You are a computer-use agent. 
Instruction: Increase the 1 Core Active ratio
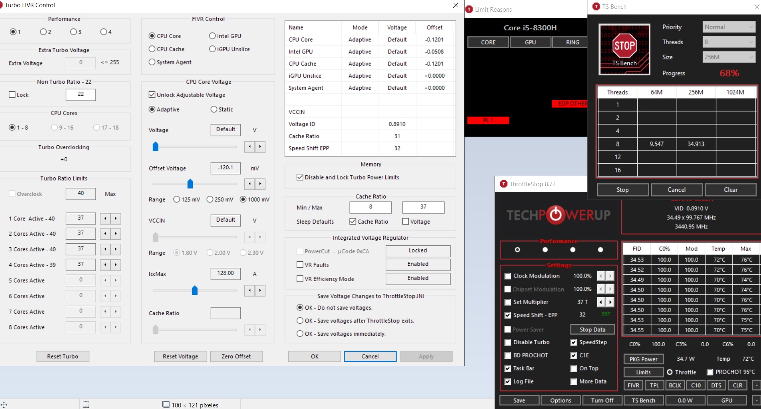tap(116, 218)
